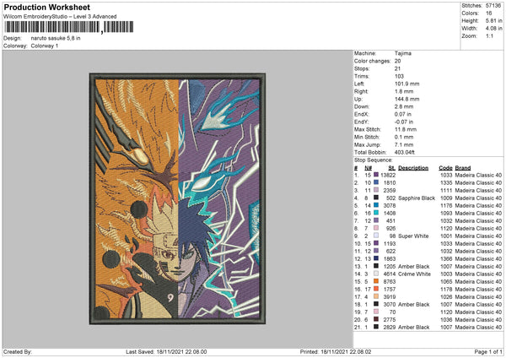Viewport: 506px width, 358px height.
Task: Click the Min Stitch value 0.1 mm
Action: click(x=404, y=137)
